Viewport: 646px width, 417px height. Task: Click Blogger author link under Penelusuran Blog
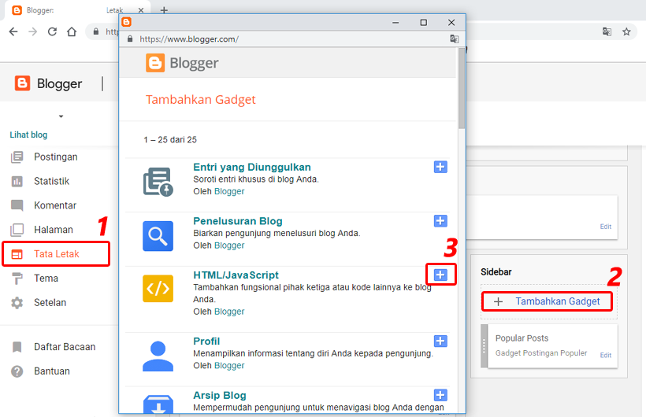229,245
